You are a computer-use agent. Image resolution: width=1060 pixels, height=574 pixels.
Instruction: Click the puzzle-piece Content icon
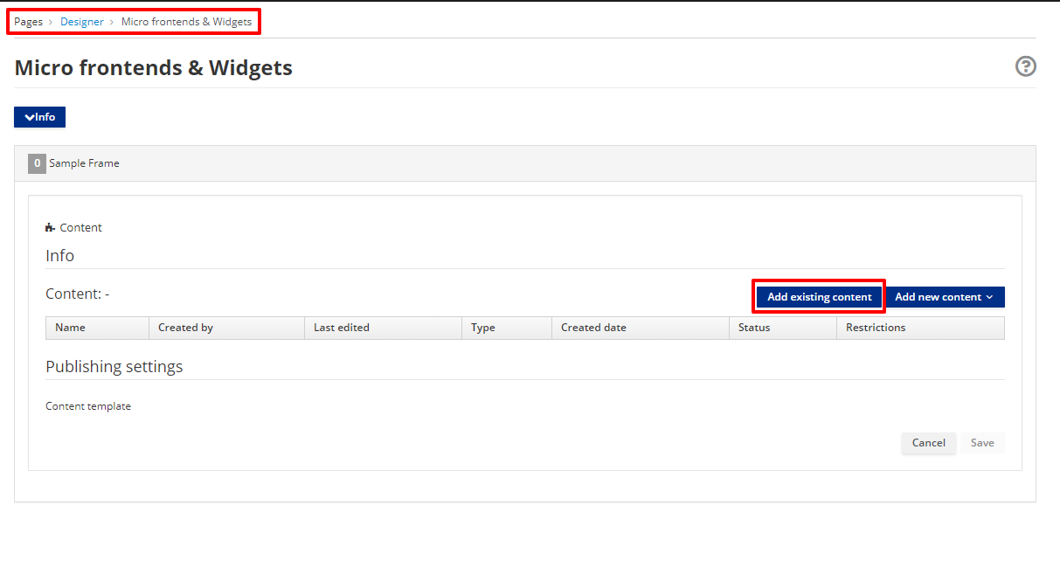pos(50,228)
